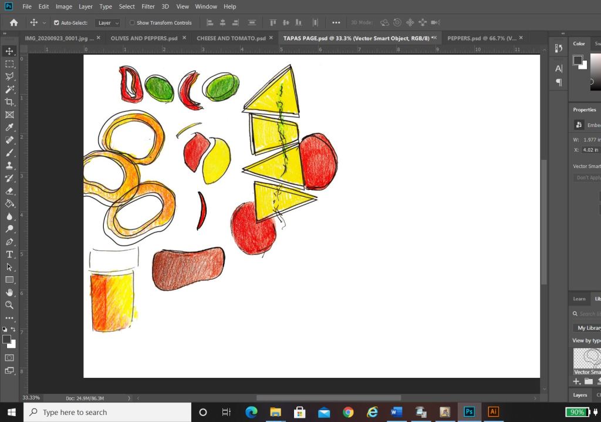Screen dimensions: 601x422
Task: Open the Filter menu
Action: (148, 6)
